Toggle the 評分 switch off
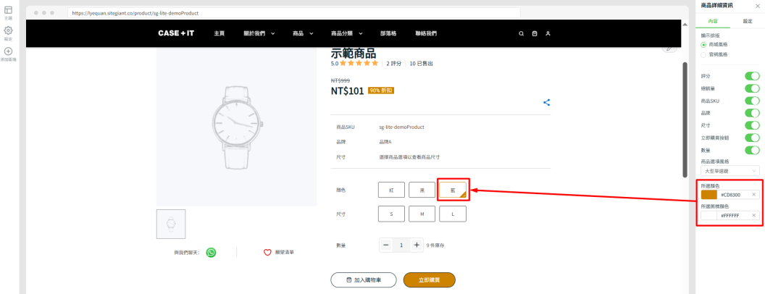 tap(752, 77)
